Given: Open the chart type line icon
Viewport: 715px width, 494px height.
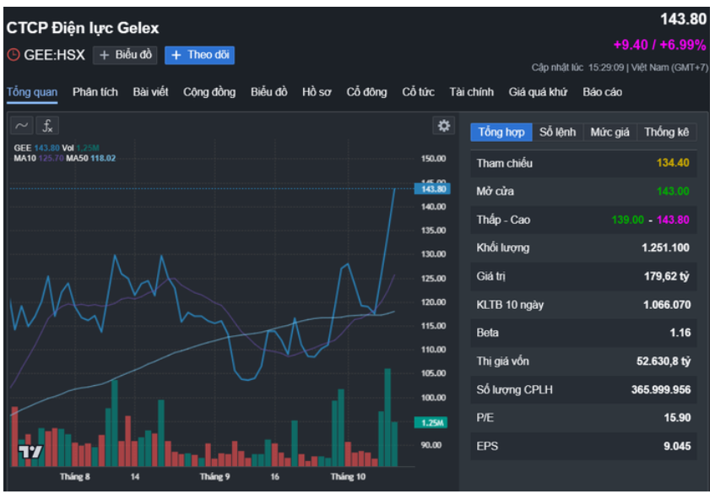Looking at the screenshot, I should point(23,126).
